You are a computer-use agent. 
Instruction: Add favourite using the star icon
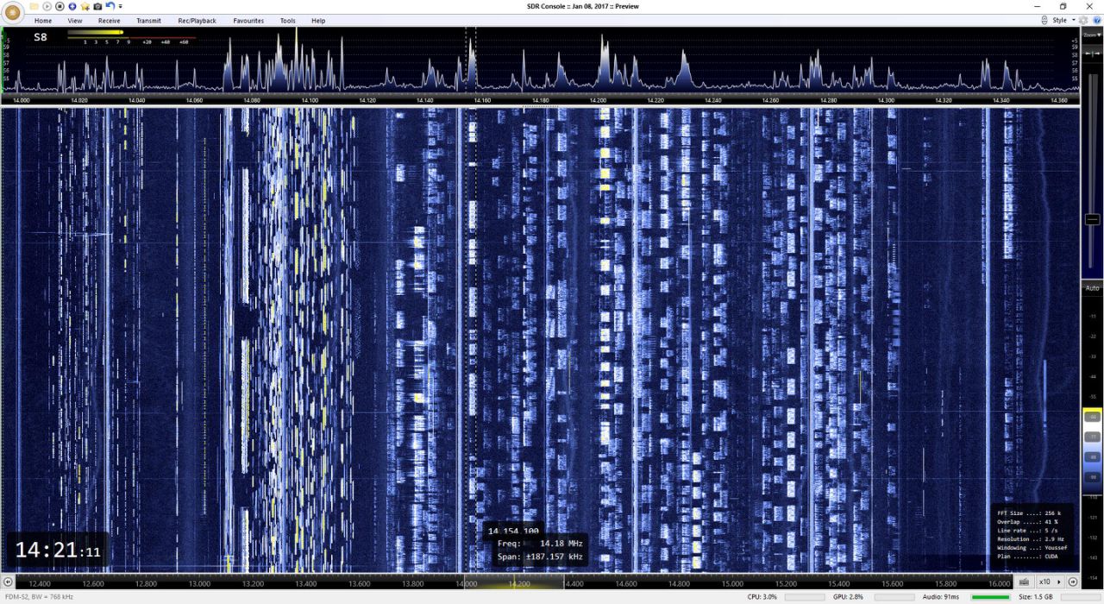85,7
